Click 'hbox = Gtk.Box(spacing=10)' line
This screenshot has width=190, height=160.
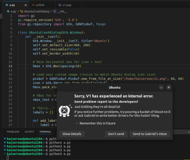57,66
